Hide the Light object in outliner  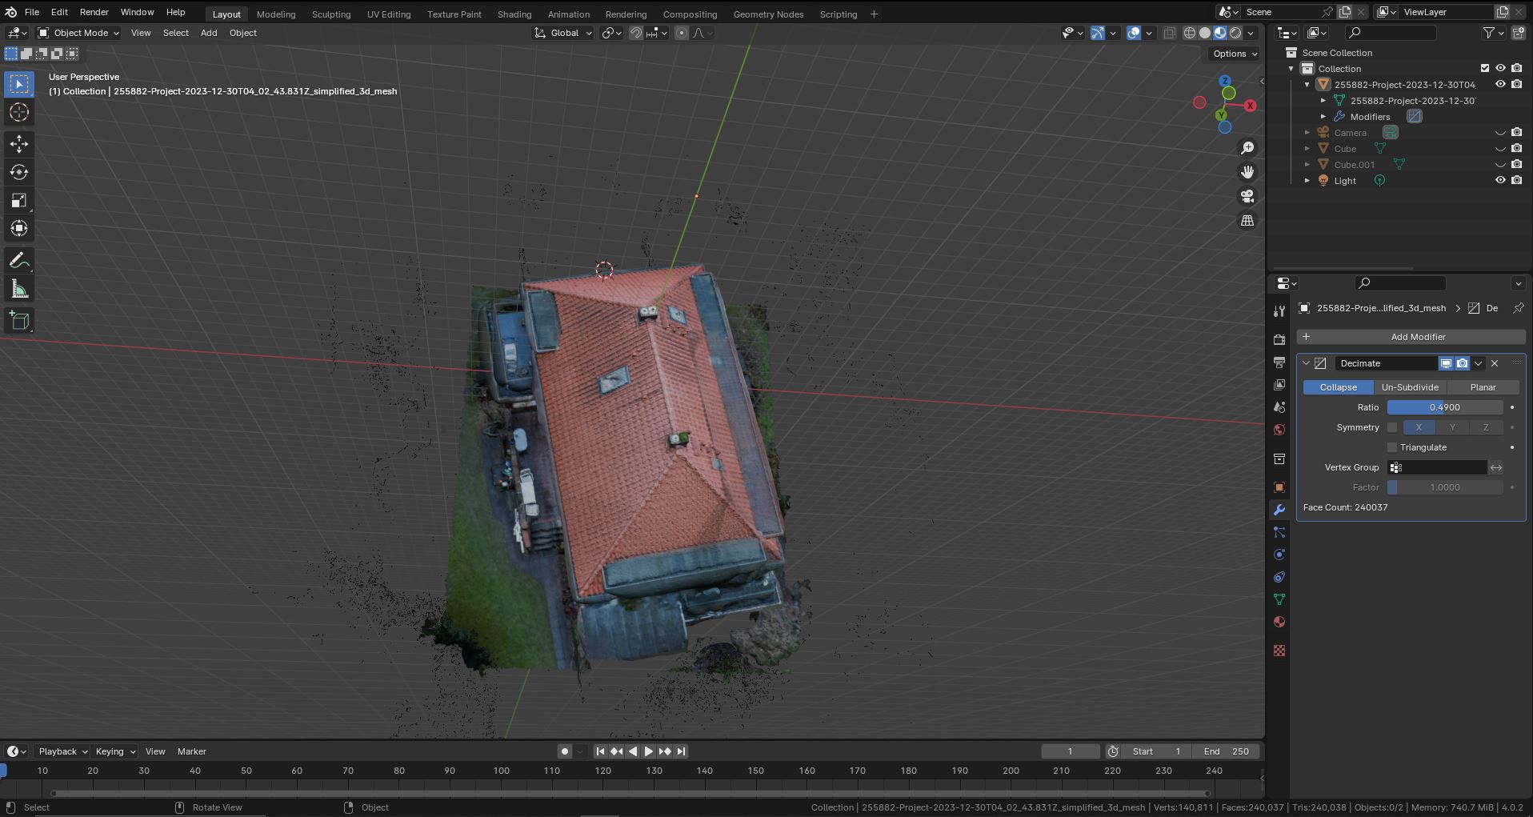[1500, 181]
